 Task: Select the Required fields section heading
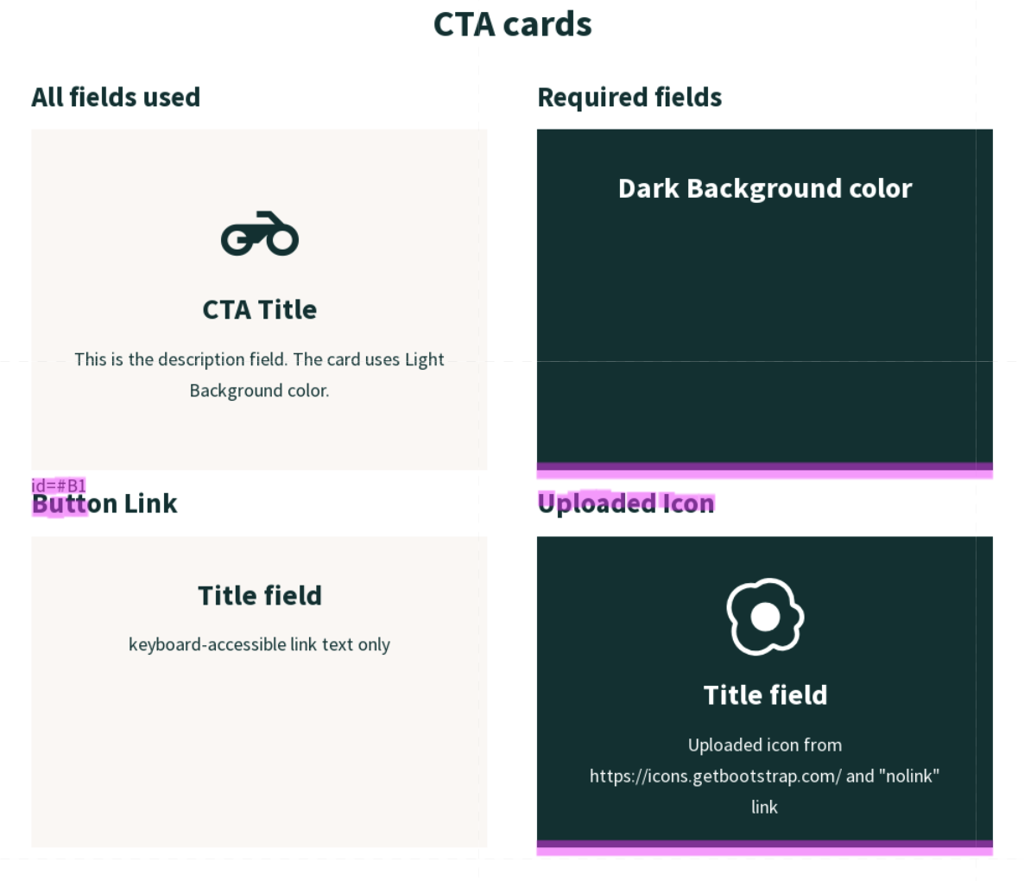click(629, 98)
